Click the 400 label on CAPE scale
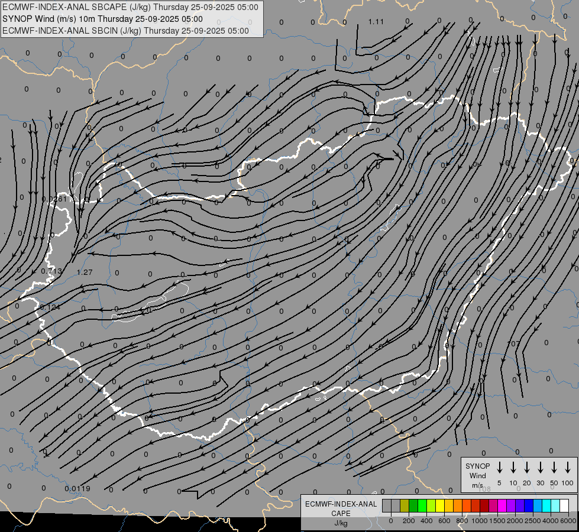The height and width of the screenshot is (532, 579). click(426, 521)
